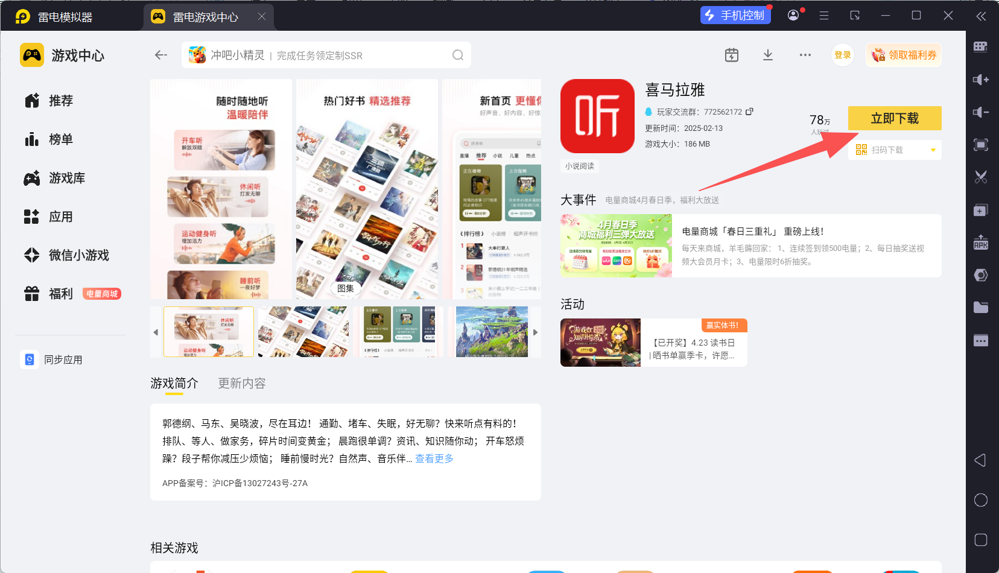This screenshot has height=573, width=999.
Task: Show more sidebar tools via the three-dot icon
Action: point(981,340)
